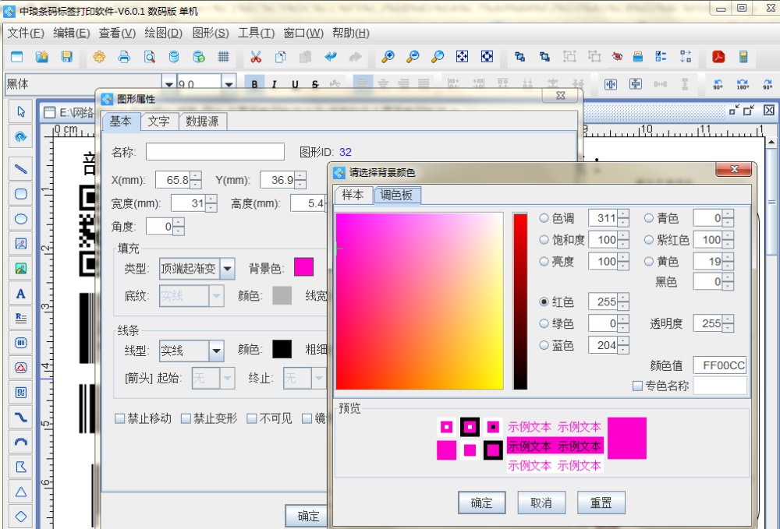Viewport: 780px width, 529px height.
Task: Click the zoom in magnifier icon
Action: (x=388, y=57)
